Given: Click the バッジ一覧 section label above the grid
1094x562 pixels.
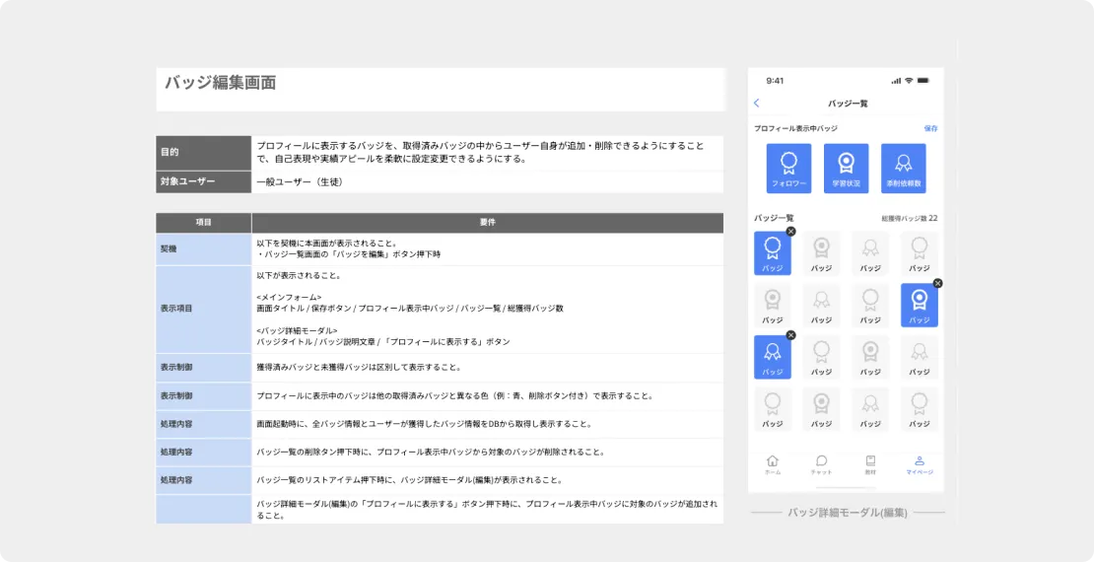Looking at the screenshot, I should (774, 219).
